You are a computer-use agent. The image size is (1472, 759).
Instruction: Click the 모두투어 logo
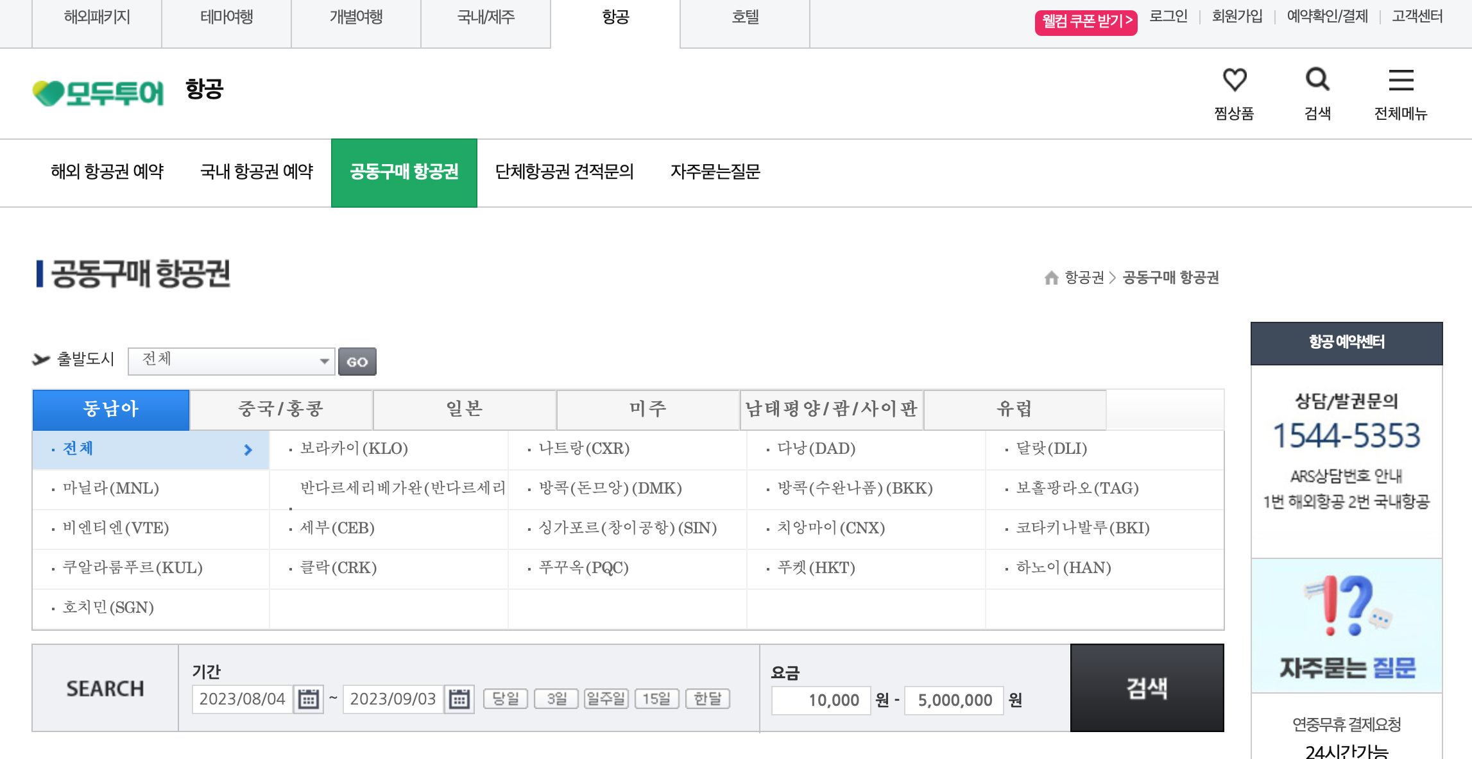tap(99, 93)
